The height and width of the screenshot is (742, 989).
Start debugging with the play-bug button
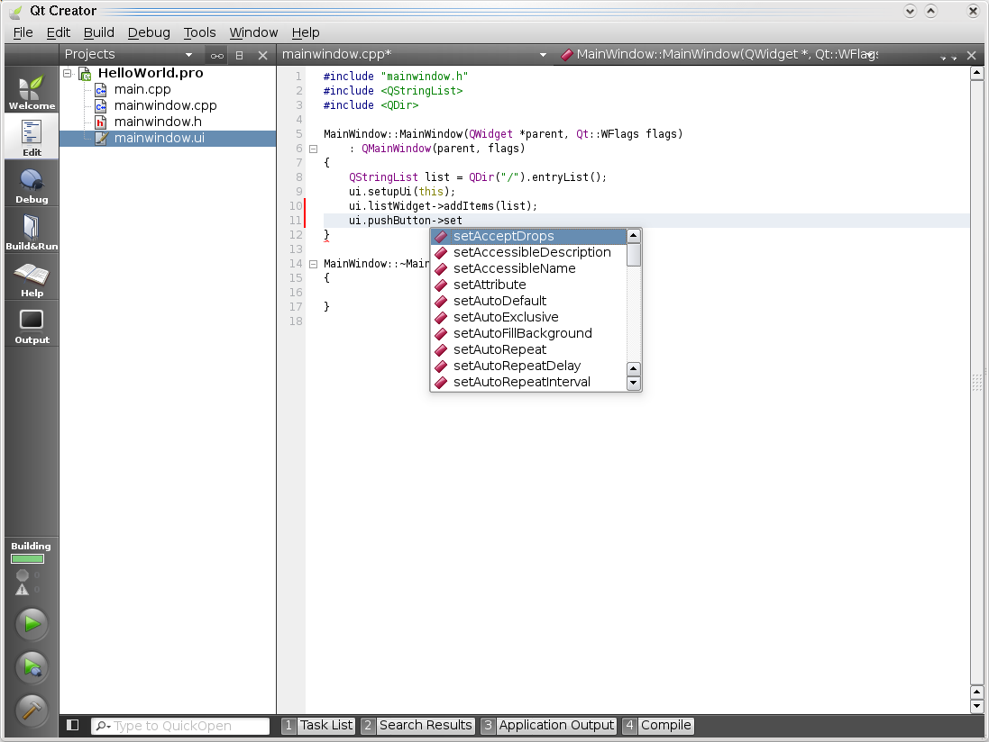coord(32,667)
